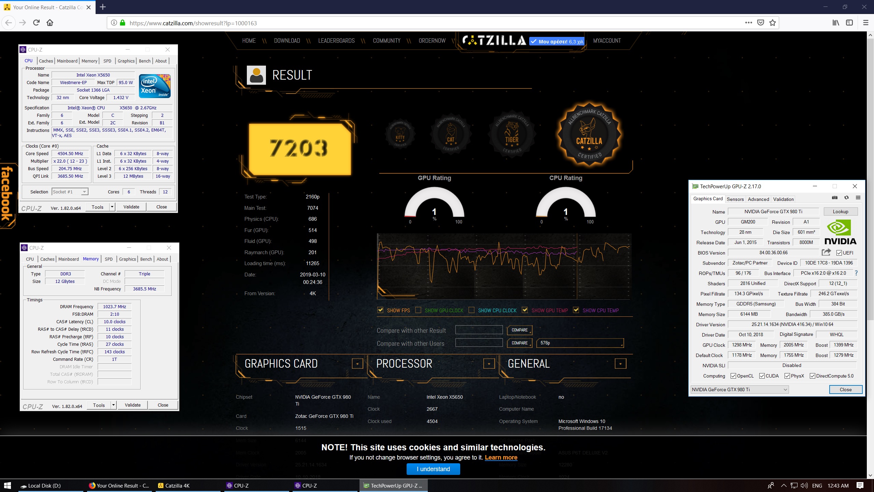Click the Kitty Certified badge
874x492 pixels.
(400, 134)
